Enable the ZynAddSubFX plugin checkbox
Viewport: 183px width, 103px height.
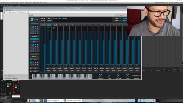(5, 12)
